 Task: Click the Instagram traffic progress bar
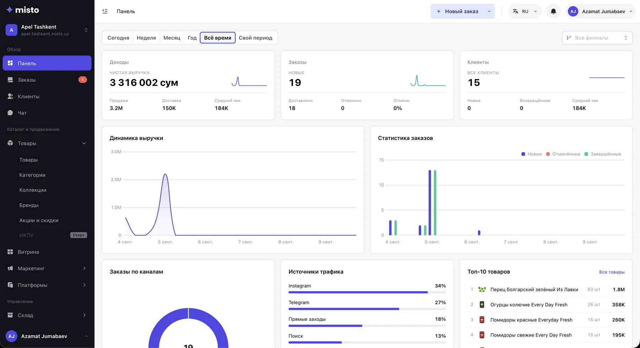click(367, 292)
